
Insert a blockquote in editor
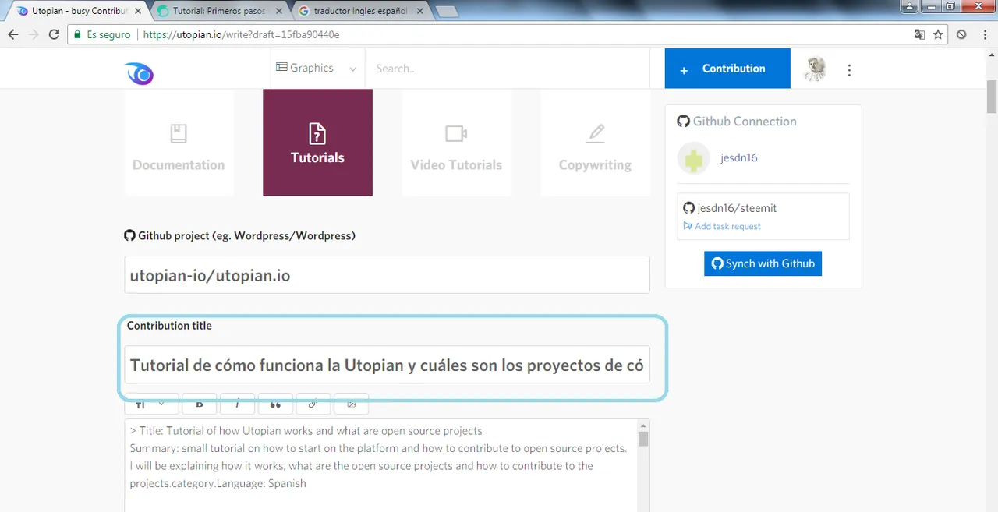pos(274,404)
